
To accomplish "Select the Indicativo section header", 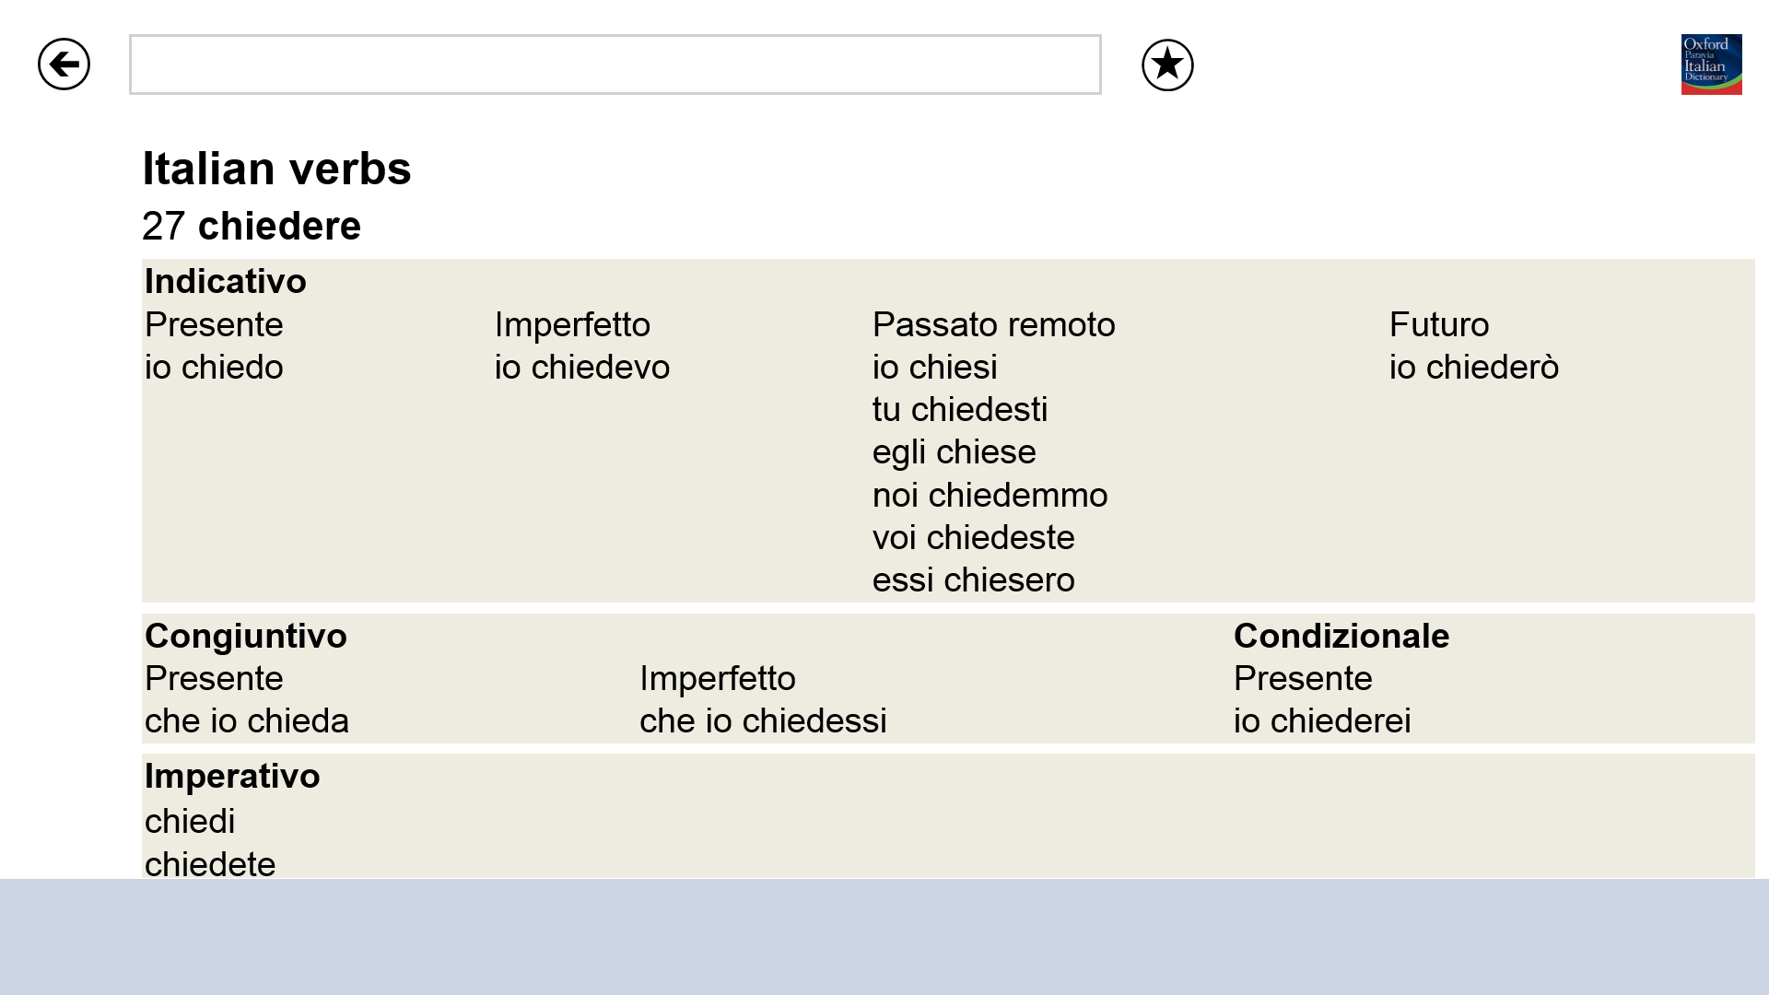I will 225,281.
